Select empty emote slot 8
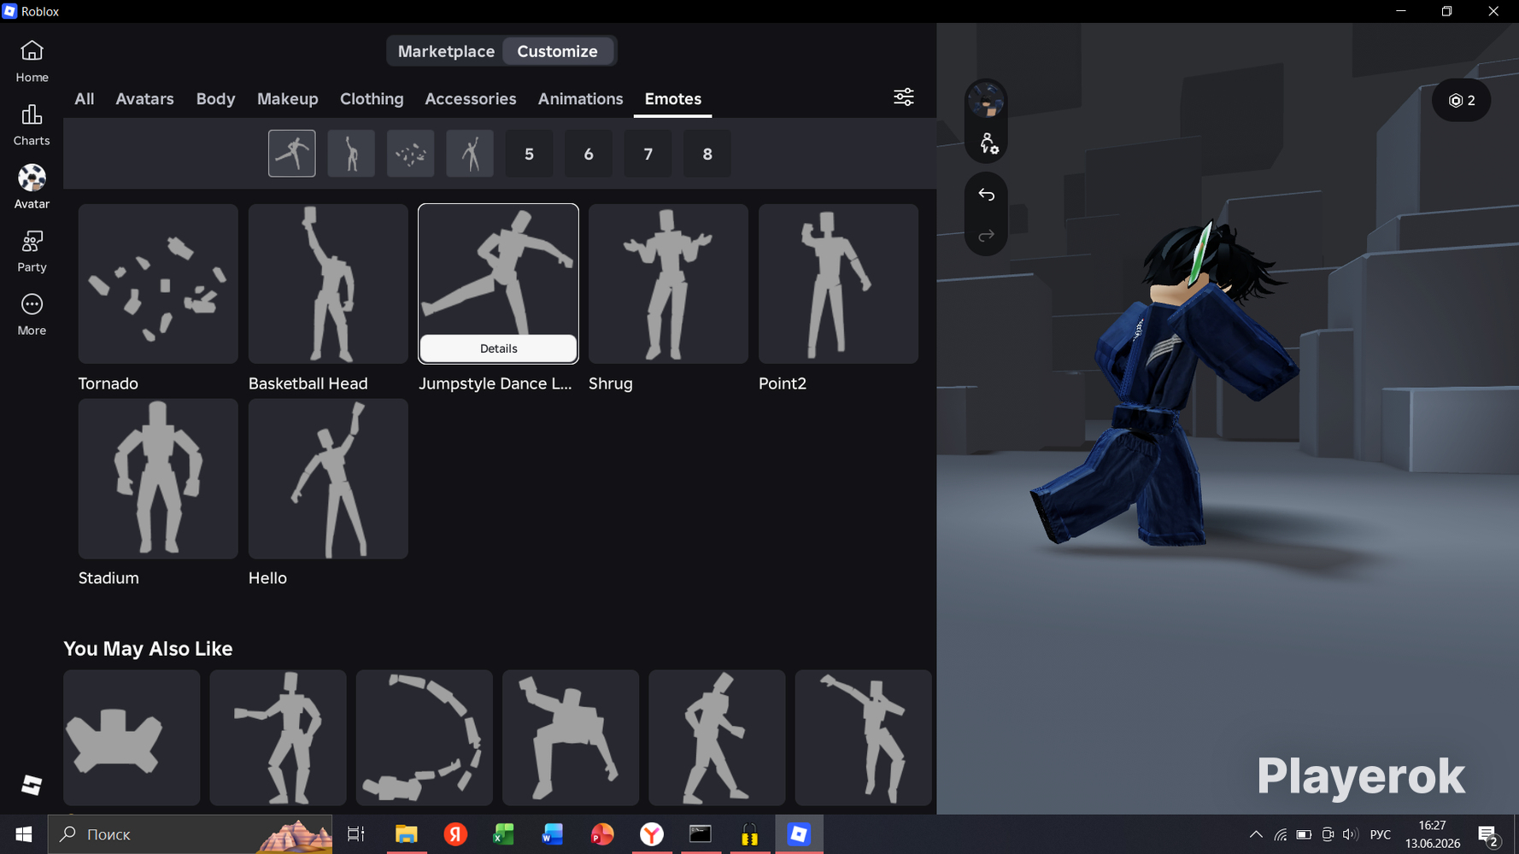 click(707, 154)
